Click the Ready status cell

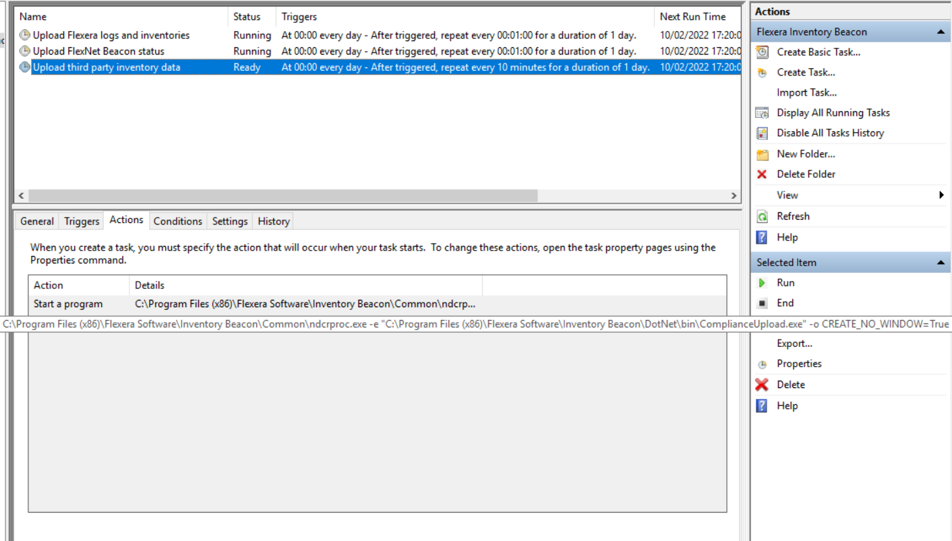(247, 67)
